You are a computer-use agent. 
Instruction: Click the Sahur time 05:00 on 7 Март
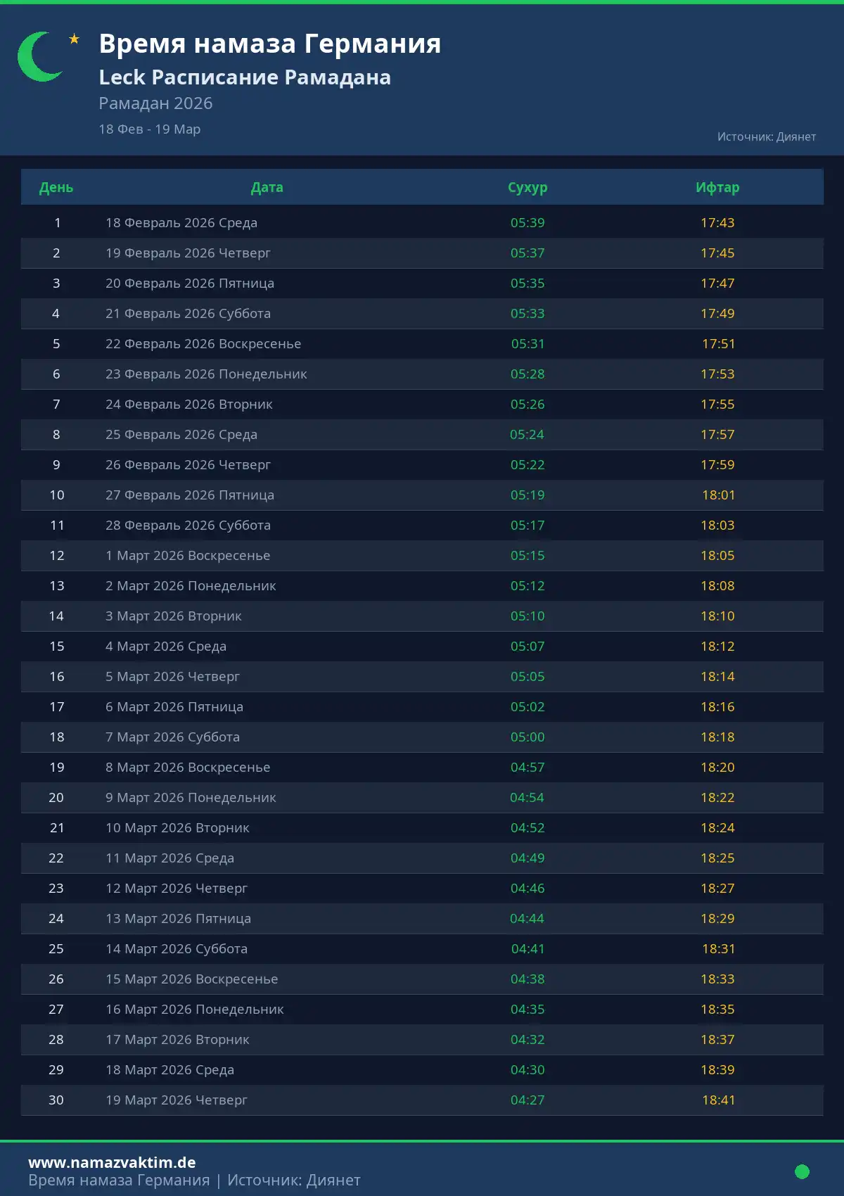[527, 737]
